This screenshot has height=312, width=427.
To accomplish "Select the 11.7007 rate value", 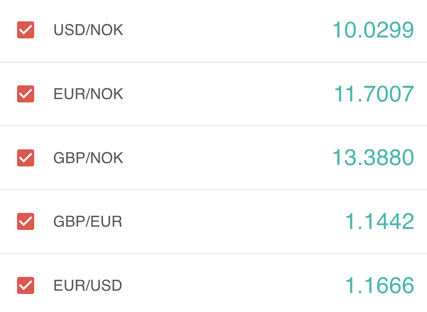I will [374, 94].
